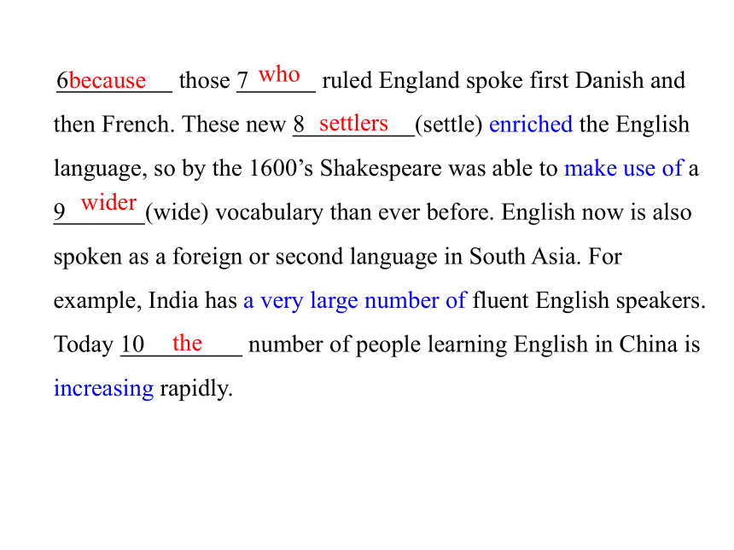Click the word 'India'

pyautogui.click(x=173, y=300)
